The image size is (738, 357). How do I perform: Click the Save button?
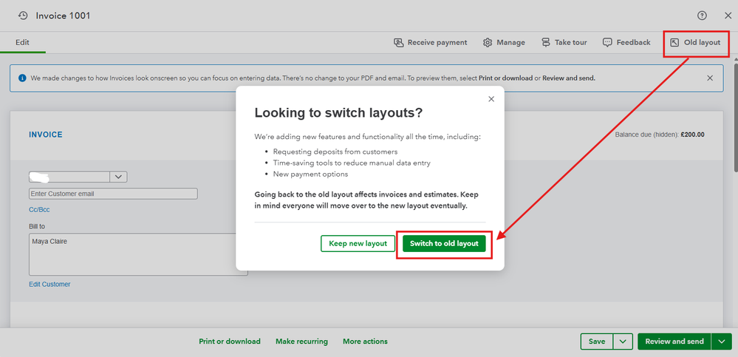[597, 341]
